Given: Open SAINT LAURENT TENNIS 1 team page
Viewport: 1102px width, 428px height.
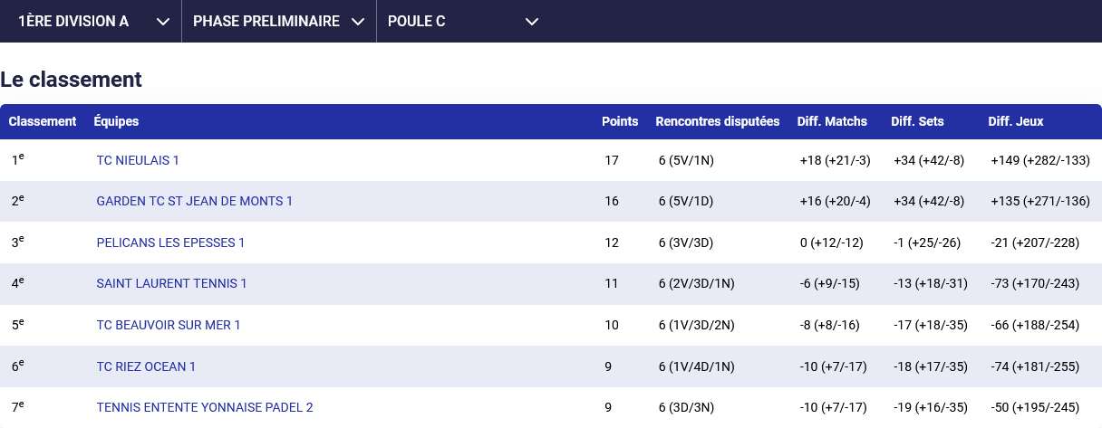Looking at the screenshot, I should (x=171, y=283).
